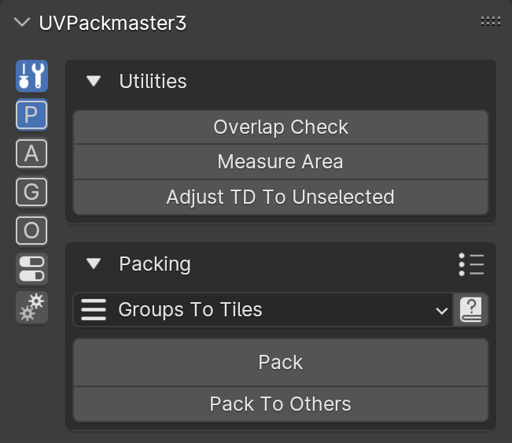Open the A sidebar icon
Viewport: 512px width, 443px height.
tap(31, 153)
